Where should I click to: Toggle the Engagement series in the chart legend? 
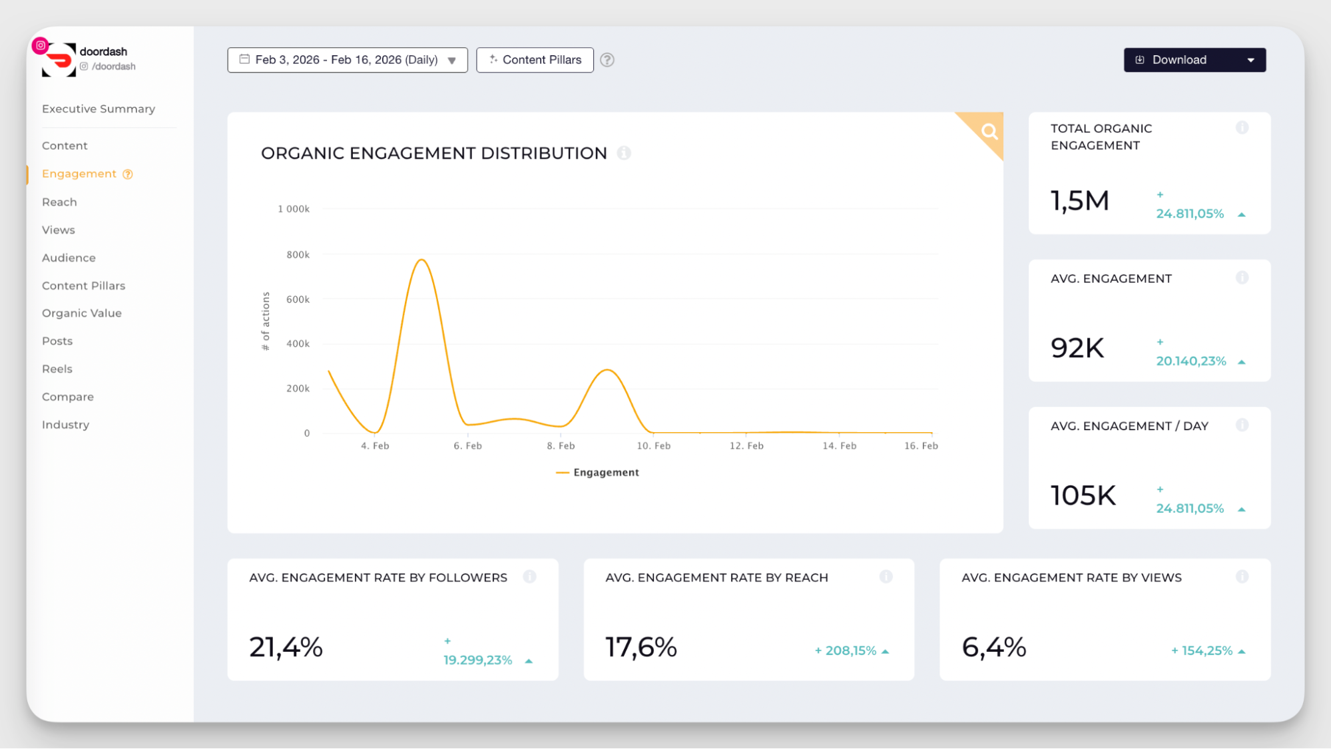(x=597, y=472)
